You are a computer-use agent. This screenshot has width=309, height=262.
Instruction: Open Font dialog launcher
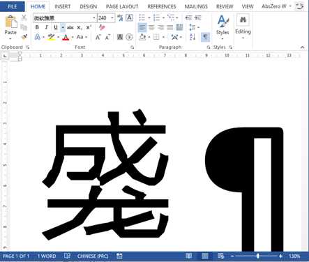(133, 47)
